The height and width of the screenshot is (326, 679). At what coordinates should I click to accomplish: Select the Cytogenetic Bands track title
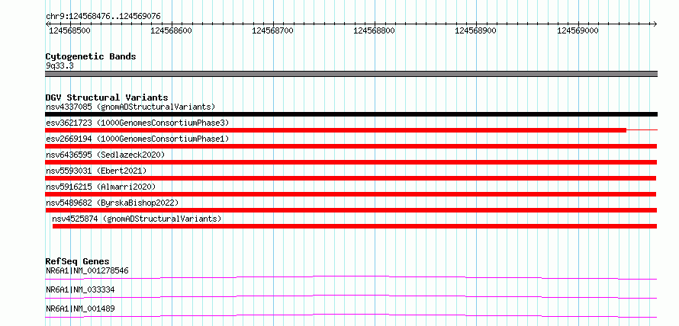click(91, 56)
